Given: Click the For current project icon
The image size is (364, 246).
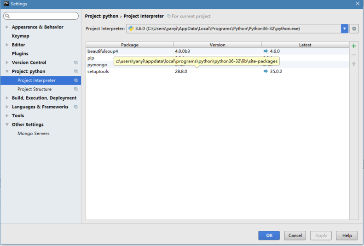Looking at the screenshot, I should (x=169, y=16).
